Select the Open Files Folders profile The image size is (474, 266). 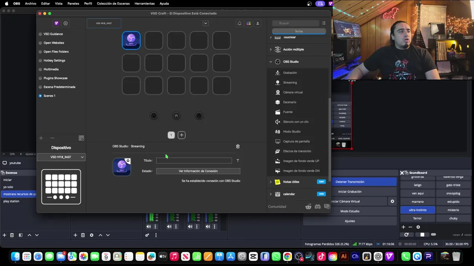[x=56, y=52]
